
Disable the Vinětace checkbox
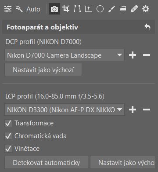tap(8, 149)
